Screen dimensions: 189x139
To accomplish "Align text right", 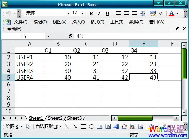I will (x=134, y=14).
